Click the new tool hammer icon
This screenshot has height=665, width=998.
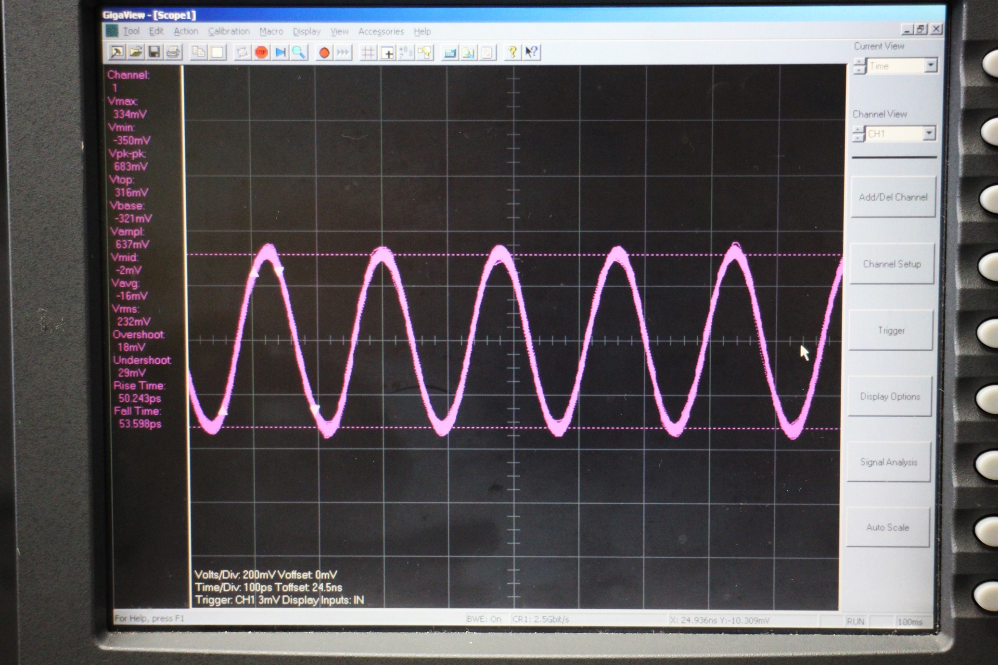117,52
